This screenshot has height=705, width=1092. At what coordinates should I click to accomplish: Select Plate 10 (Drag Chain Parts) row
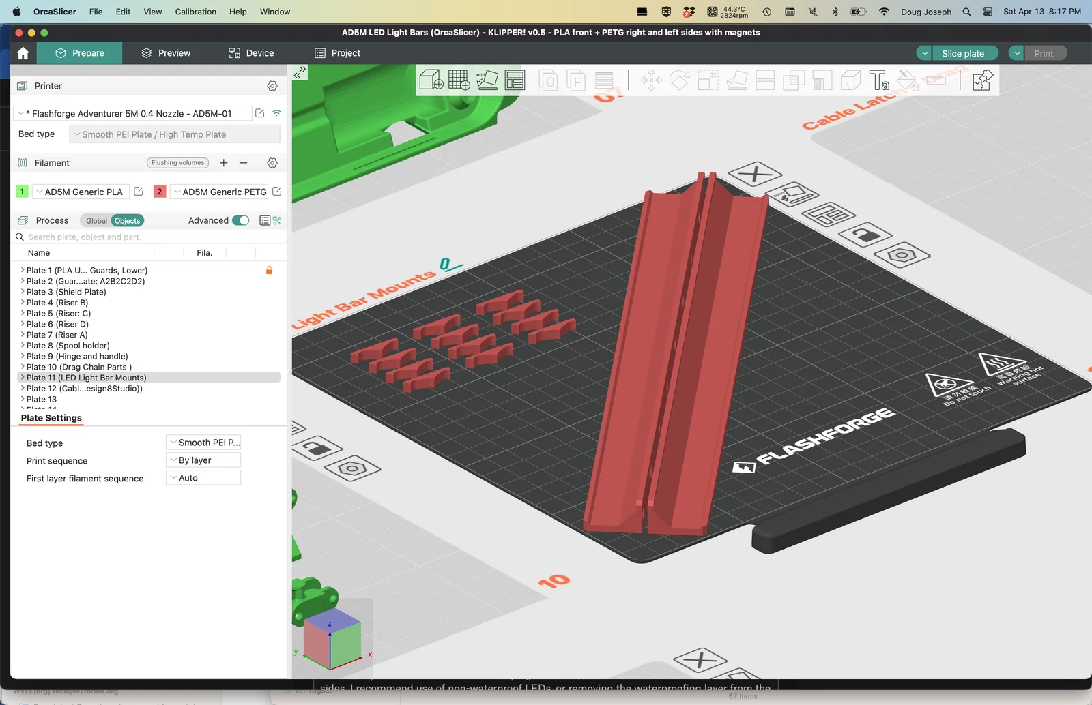point(149,367)
